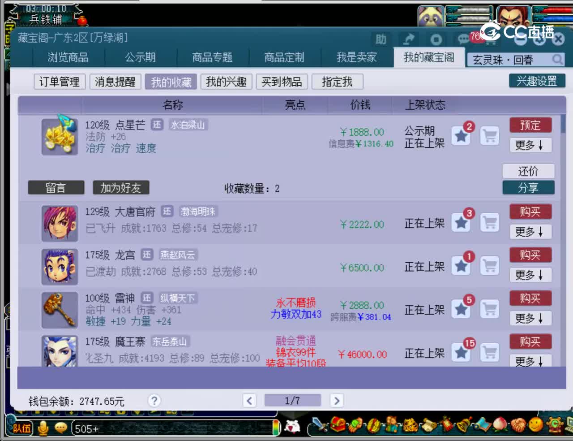Expand 更多 options for 175级 魔王寨
The image size is (573, 441).
click(530, 361)
